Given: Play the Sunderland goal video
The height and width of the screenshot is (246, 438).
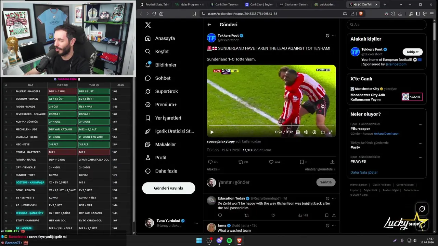Looking at the screenshot, I should click(x=212, y=132).
